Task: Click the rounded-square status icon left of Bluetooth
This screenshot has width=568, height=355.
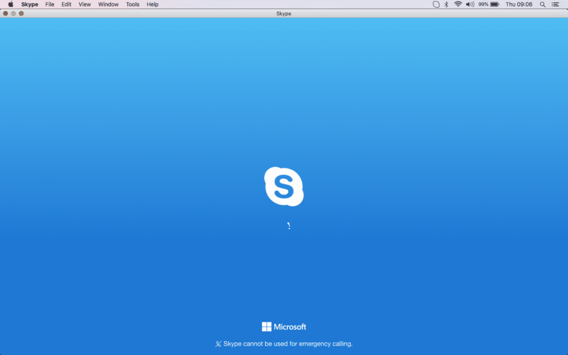Action: pos(436,4)
